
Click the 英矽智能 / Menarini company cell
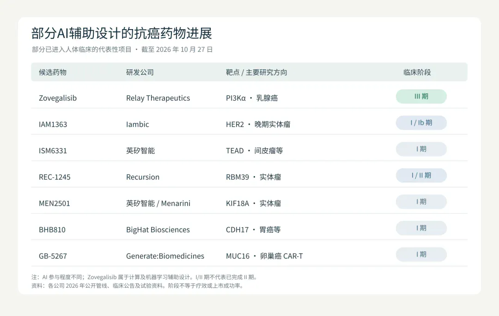click(x=158, y=204)
